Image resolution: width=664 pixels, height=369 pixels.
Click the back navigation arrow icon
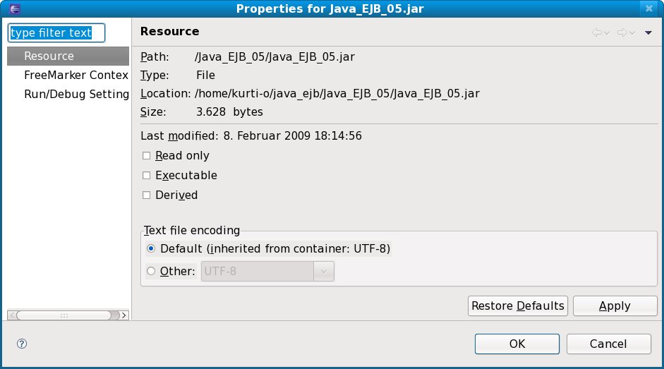(597, 32)
